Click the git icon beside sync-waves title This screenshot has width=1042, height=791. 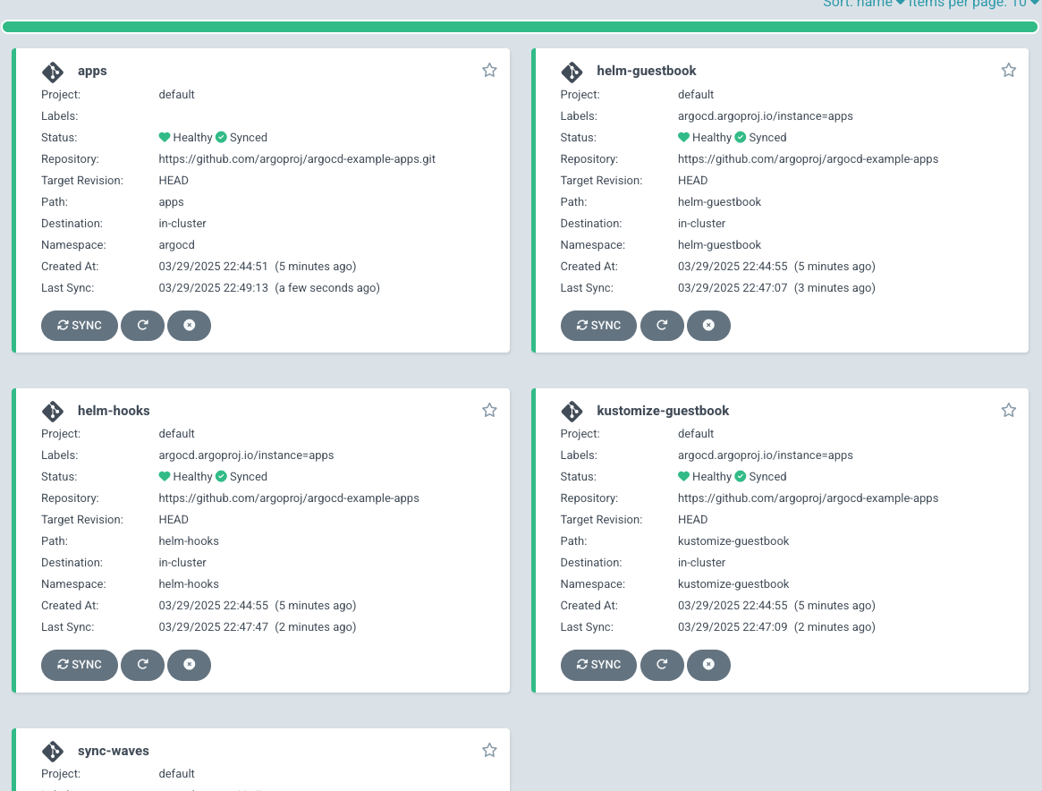(x=53, y=751)
